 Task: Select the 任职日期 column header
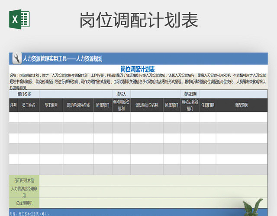tap(208, 105)
